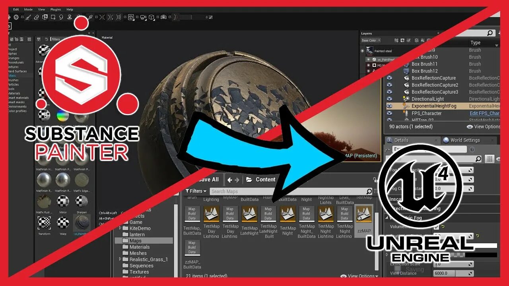Click the Edit FPS_Char link
Viewport: 509px width, 286px height.
[x=484, y=113]
